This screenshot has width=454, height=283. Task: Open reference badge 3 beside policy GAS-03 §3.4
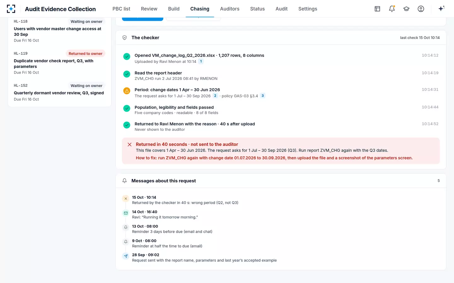coord(263,96)
